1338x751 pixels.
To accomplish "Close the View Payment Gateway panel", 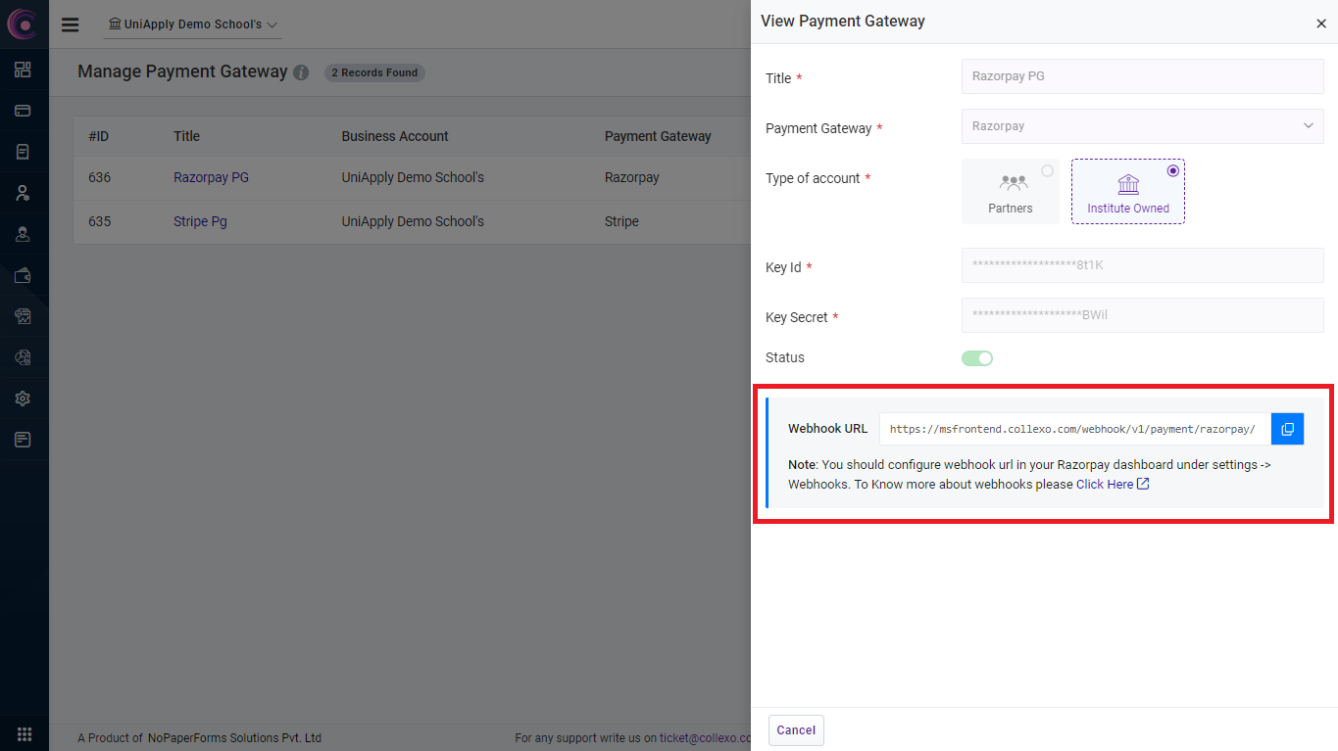I will [1320, 23].
